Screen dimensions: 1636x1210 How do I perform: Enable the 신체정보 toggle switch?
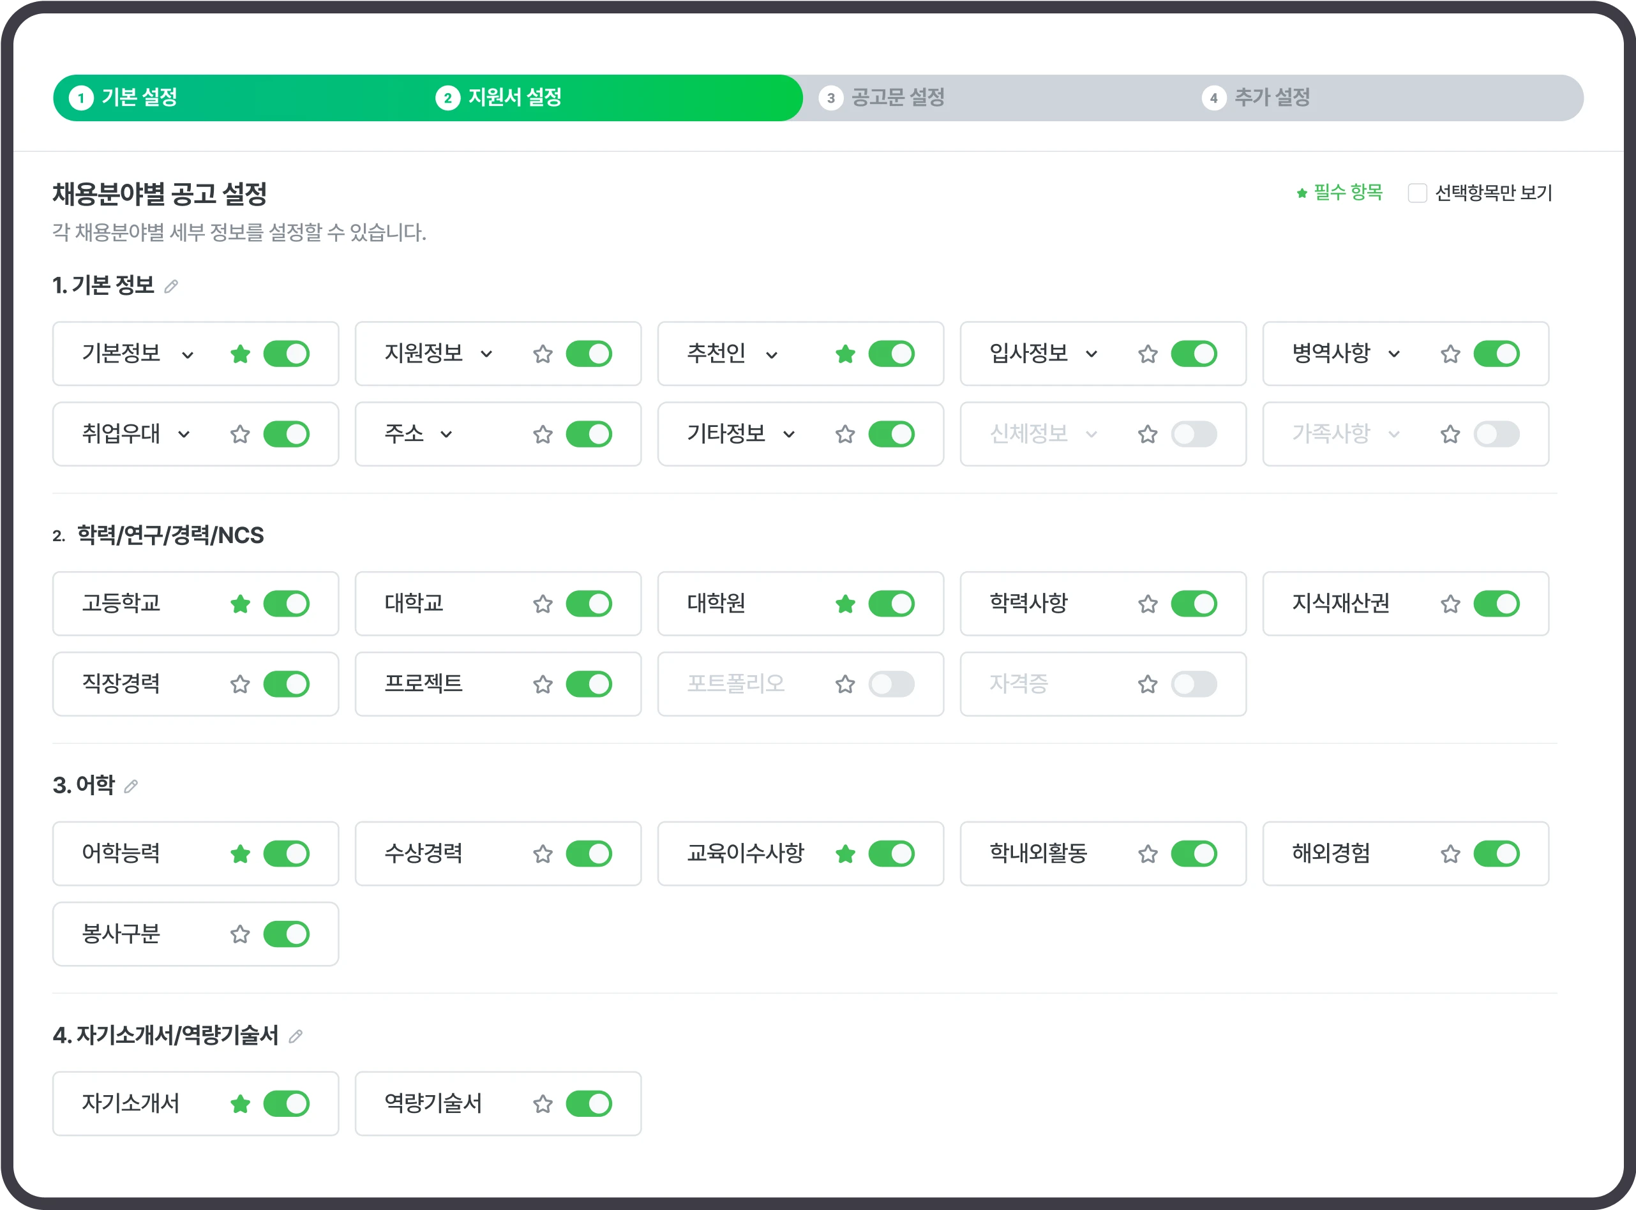(1194, 435)
